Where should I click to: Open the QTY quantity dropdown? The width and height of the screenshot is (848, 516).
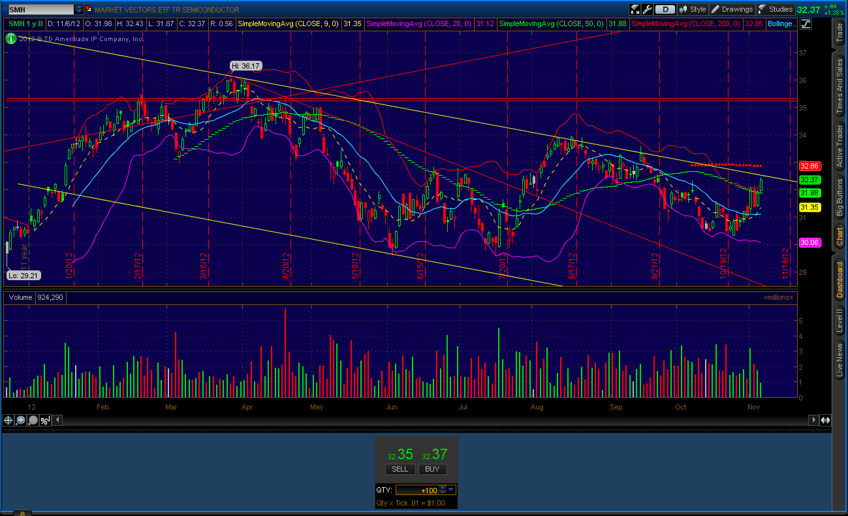tap(450, 490)
